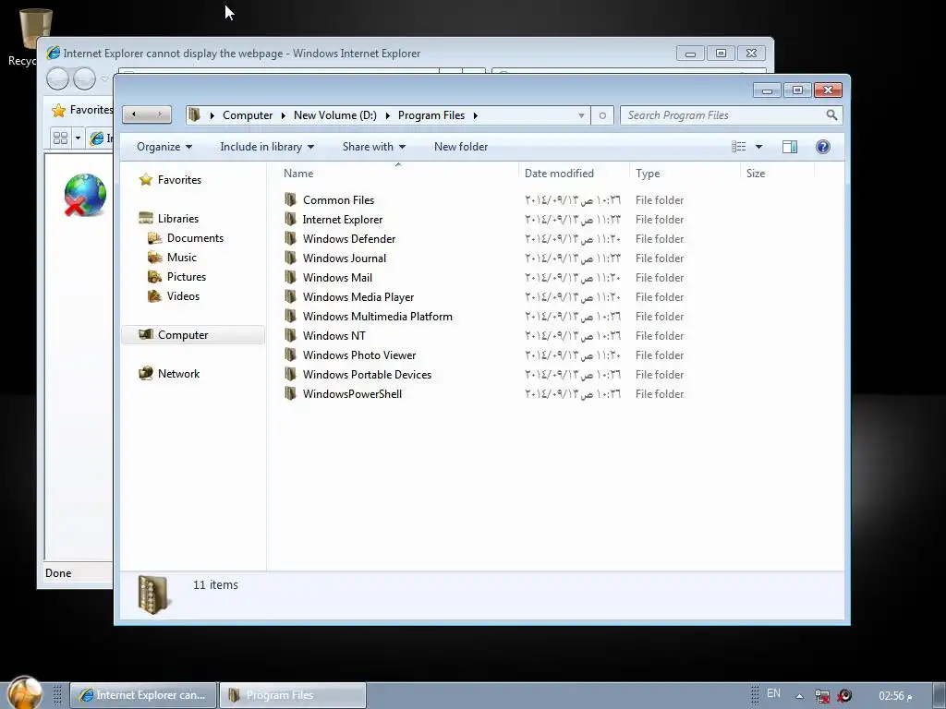
Task: Click the Windows Defender folder icon
Action: click(x=290, y=238)
